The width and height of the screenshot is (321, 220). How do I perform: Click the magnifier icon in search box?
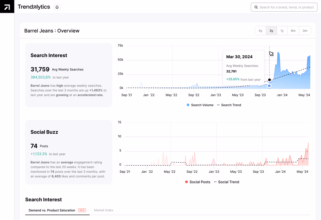click(x=256, y=7)
